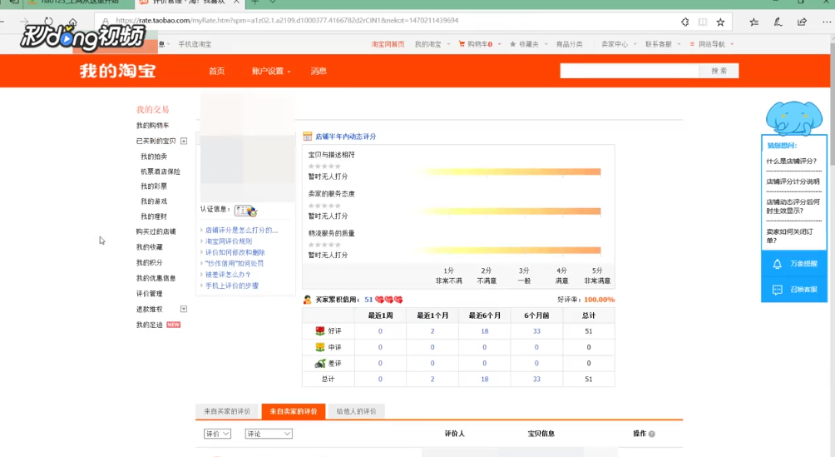
Task: Open the 淘宝网评价规则 link
Action: coord(229,241)
